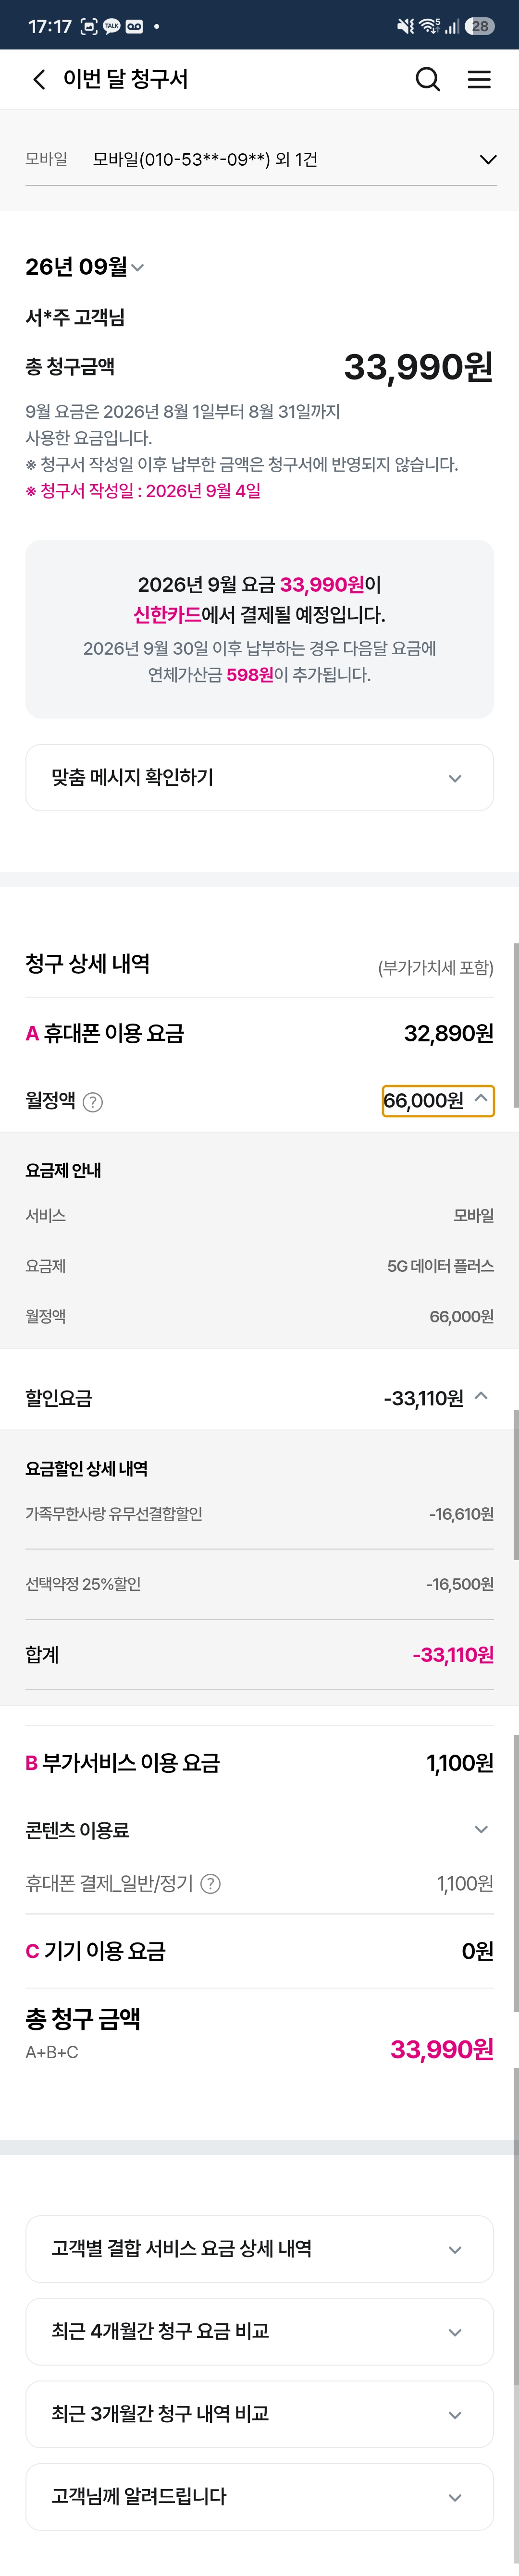Tap the help icon next to 월정액
This screenshot has width=519, height=2576.
(x=93, y=1102)
